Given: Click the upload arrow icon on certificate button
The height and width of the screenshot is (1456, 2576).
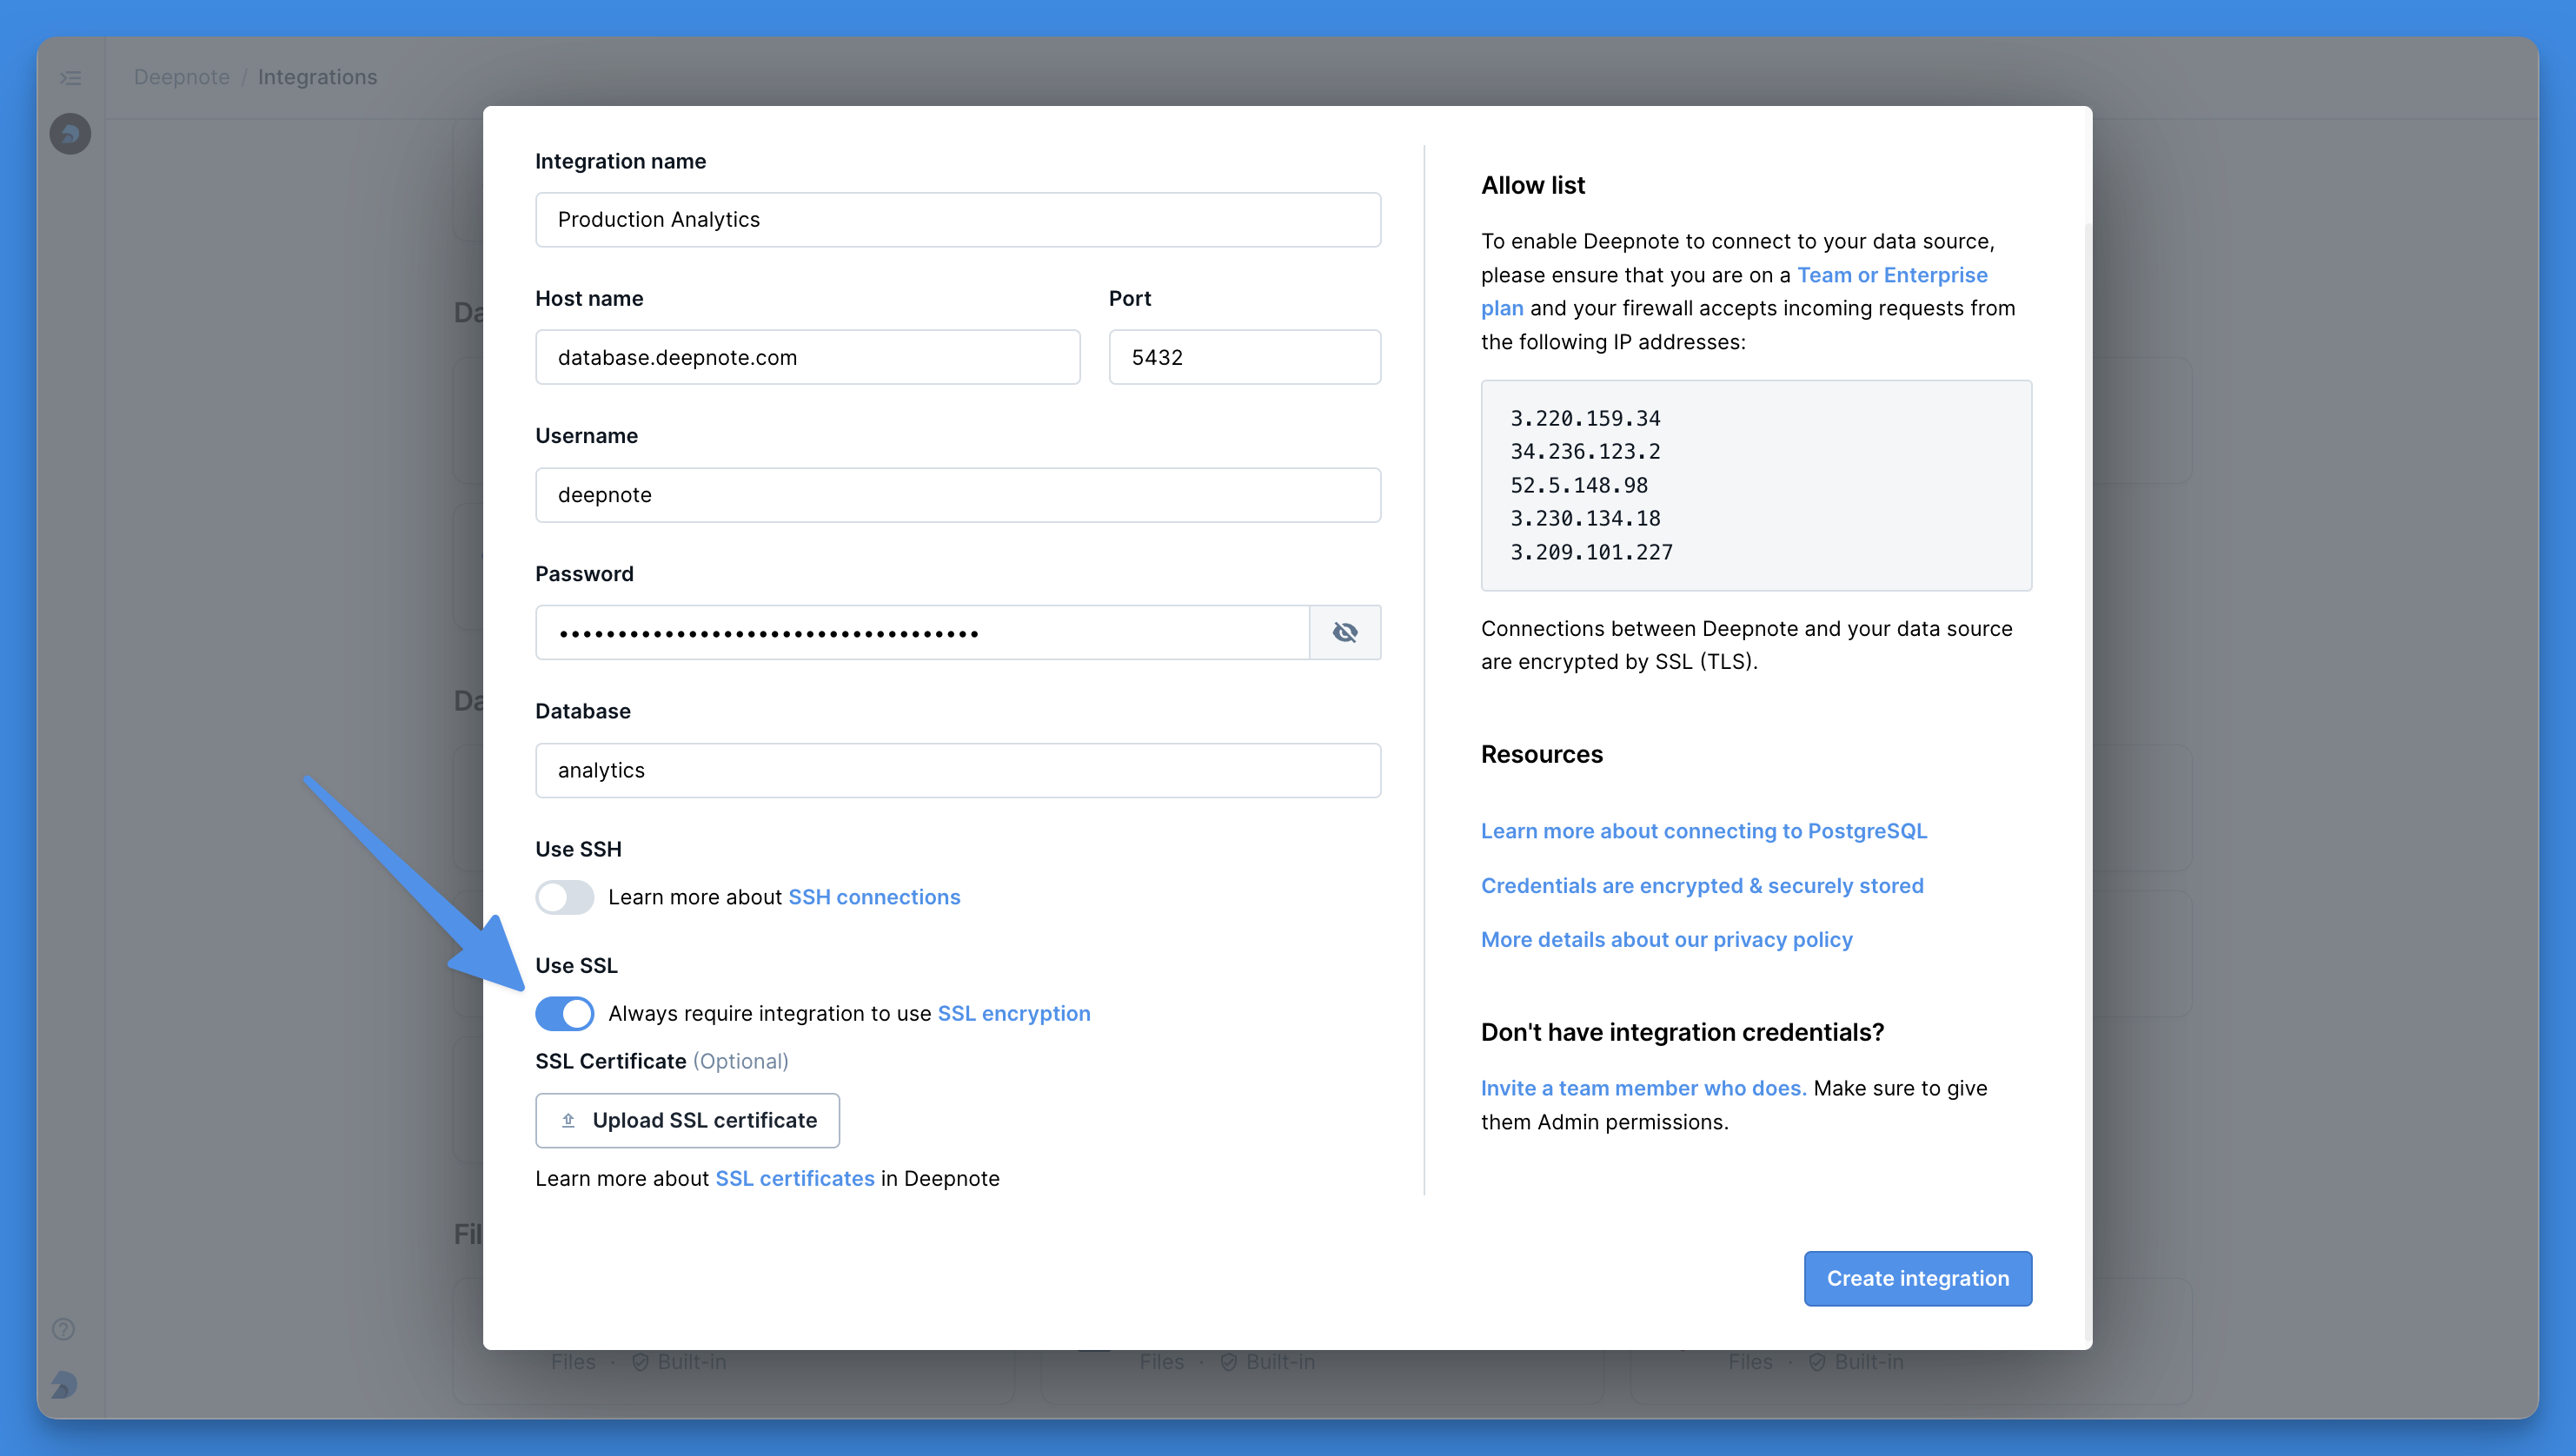Looking at the screenshot, I should point(568,1120).
